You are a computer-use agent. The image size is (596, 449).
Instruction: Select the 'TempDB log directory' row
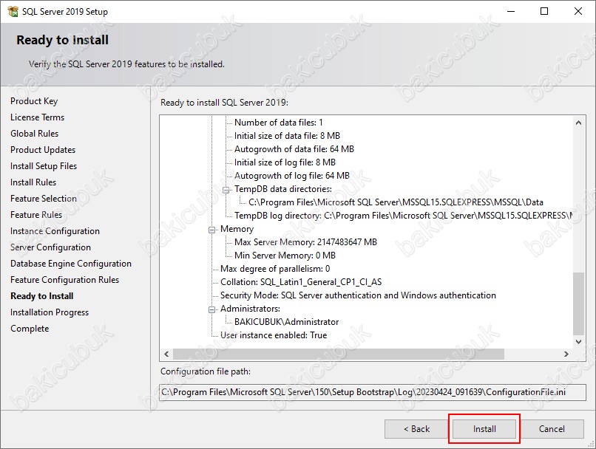(x=403, y=216)
